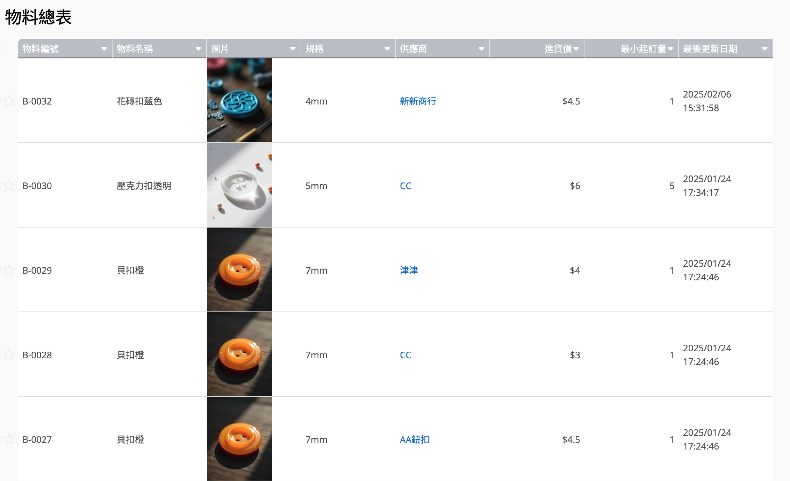The image size is (790, 481).
Task: Expand 物料名稱 column filter arrow
Action: [x=198, y=49]
